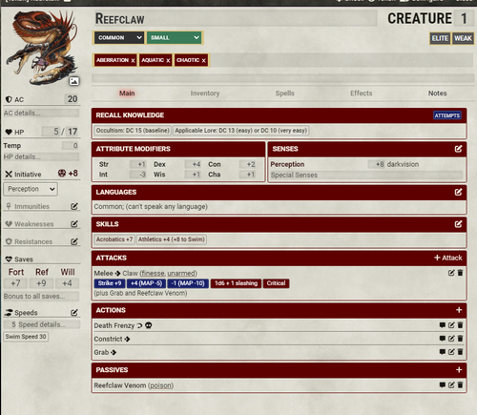Edit the Constrict action
The image size is (477, 415).
click(451, 339)
